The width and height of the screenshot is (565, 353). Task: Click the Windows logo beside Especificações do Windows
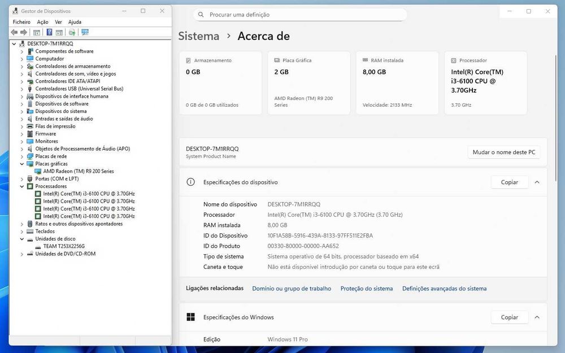(x=190, y=317)
